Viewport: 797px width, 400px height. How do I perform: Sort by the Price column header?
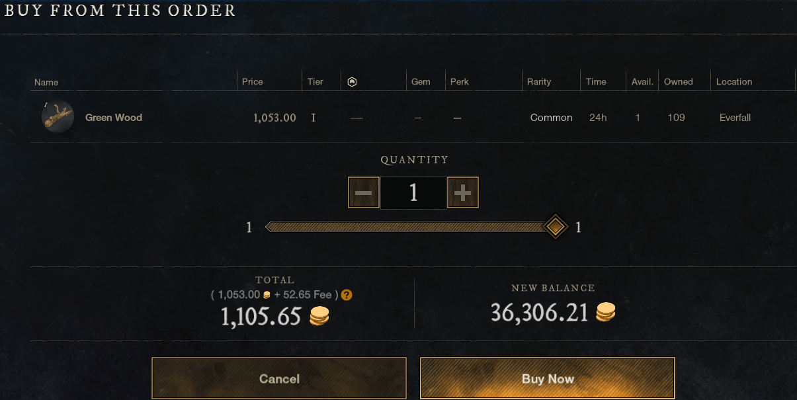point(253,82)
